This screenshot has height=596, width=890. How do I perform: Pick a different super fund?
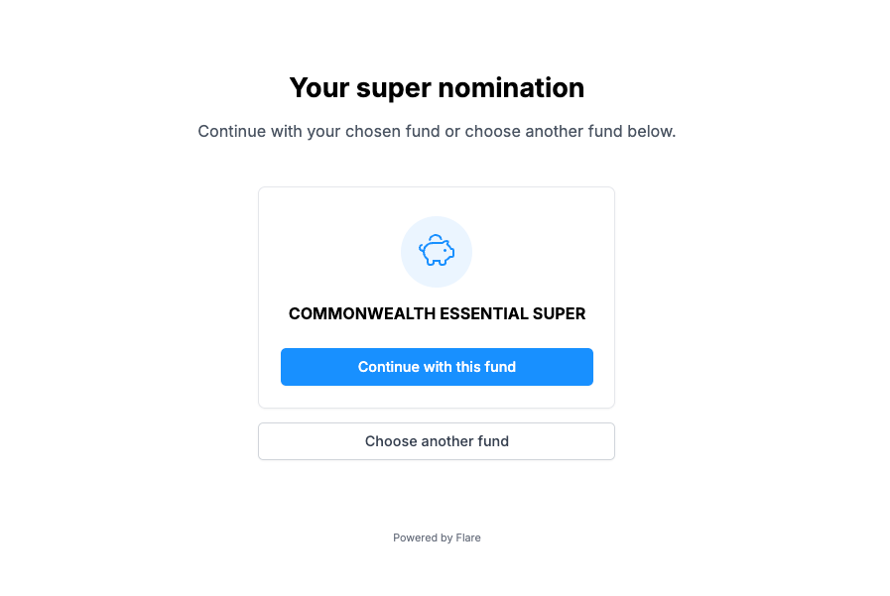[x=437, y=441]
